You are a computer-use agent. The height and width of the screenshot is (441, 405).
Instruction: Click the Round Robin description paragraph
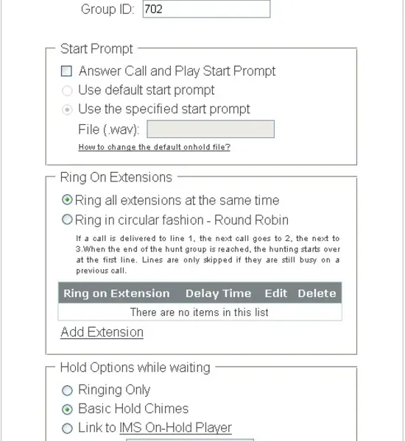click(x=208, y=254)
